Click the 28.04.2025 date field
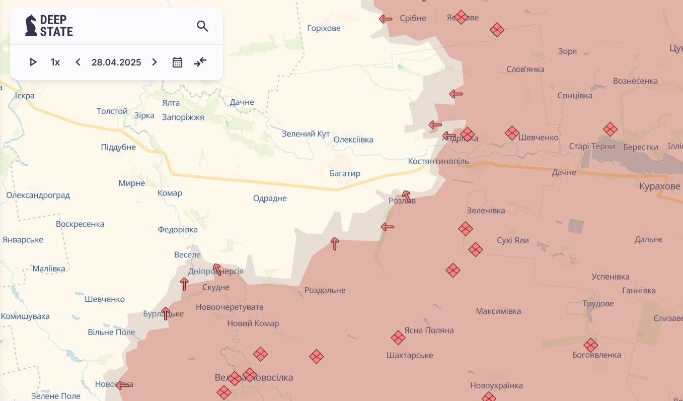 tap(116, 62)
